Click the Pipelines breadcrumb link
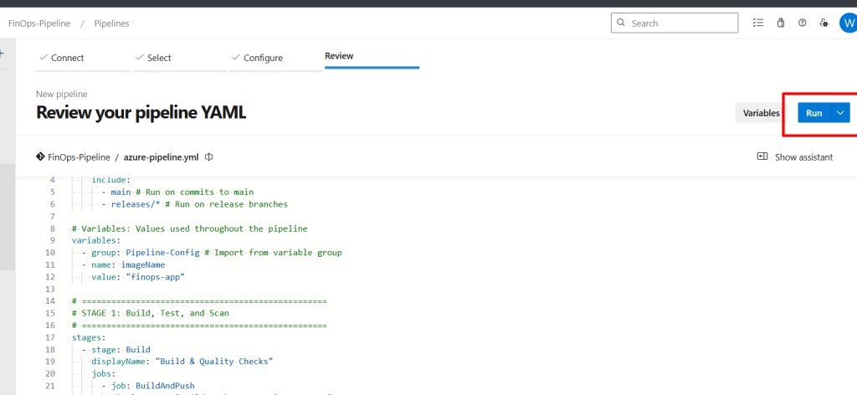 coord(111,23)
